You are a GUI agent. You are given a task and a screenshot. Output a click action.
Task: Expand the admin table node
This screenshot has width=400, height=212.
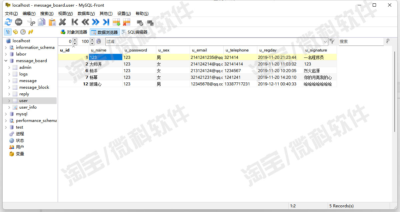9,67
